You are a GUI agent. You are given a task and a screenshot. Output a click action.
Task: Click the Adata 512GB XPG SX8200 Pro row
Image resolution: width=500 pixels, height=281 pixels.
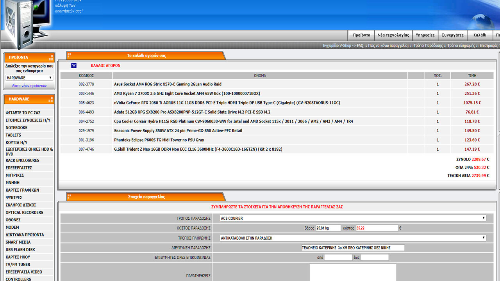[x=277, y=112]
